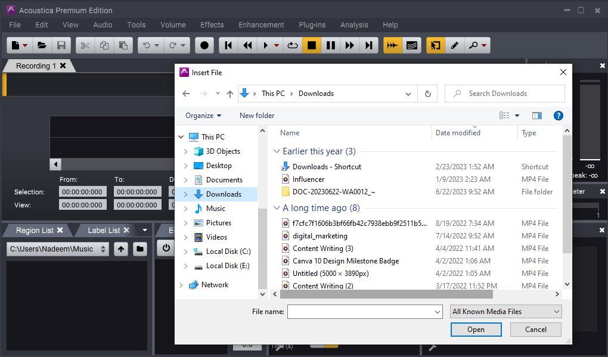This screenshot has height=357, width=608.
Task: Select the zoom magnifier tool
Action: [x=473, y=45]
